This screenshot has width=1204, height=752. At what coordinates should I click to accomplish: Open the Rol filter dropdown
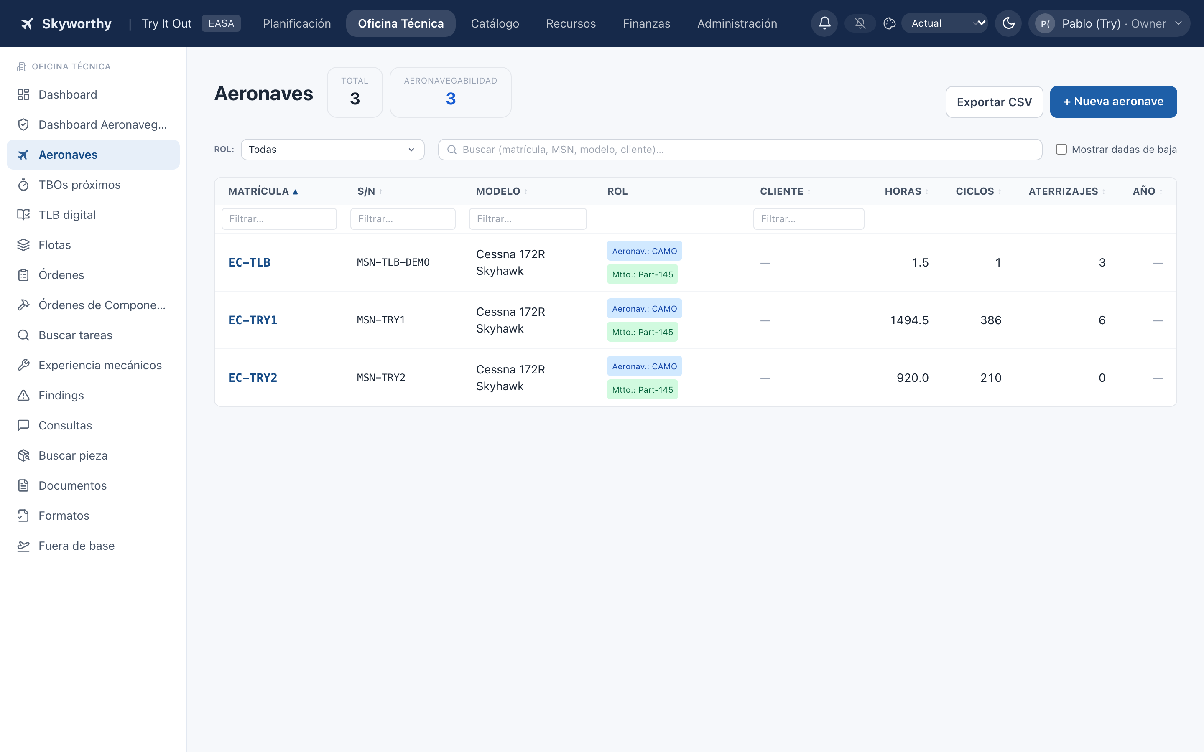[332, 150]
